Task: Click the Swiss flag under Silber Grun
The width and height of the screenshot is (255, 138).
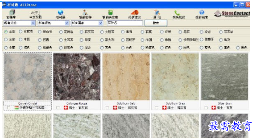Action: [x=214, y=108]
